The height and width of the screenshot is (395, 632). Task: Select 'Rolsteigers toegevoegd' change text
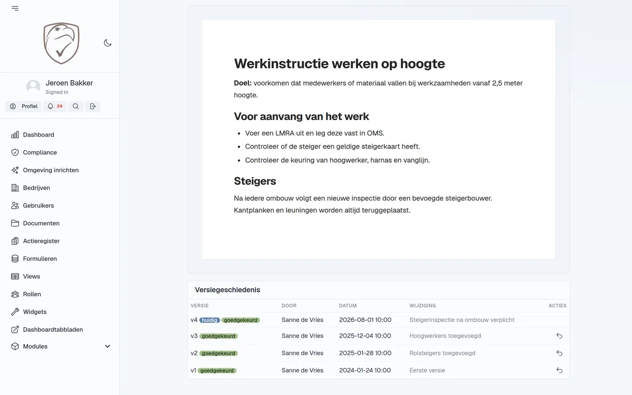tap(443, 353)
